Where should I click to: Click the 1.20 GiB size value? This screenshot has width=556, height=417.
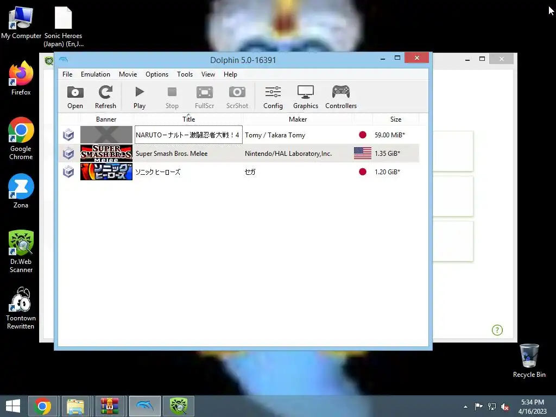(387, 172)
